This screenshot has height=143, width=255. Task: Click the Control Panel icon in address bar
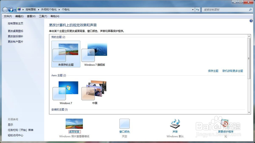click(19, 9)
